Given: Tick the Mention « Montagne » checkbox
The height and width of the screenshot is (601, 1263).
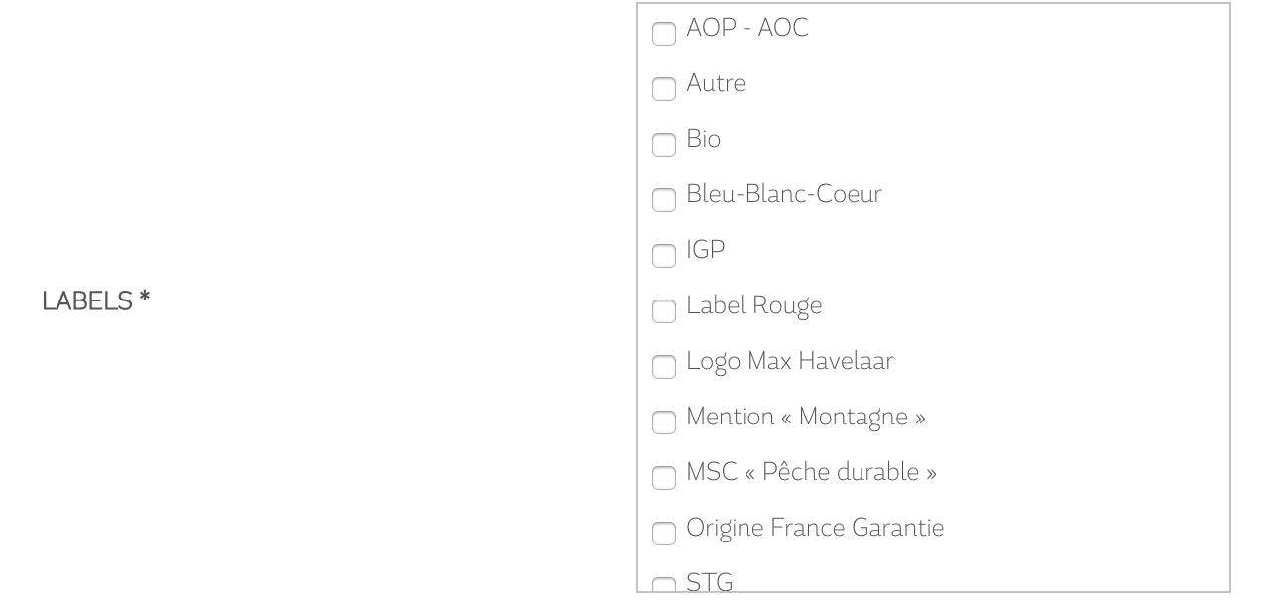Looking at the screenshot, I should point(663,422).
